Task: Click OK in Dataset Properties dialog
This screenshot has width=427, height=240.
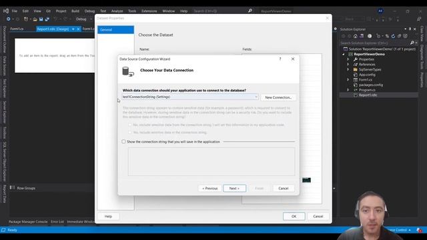Action: click(294, 216)
